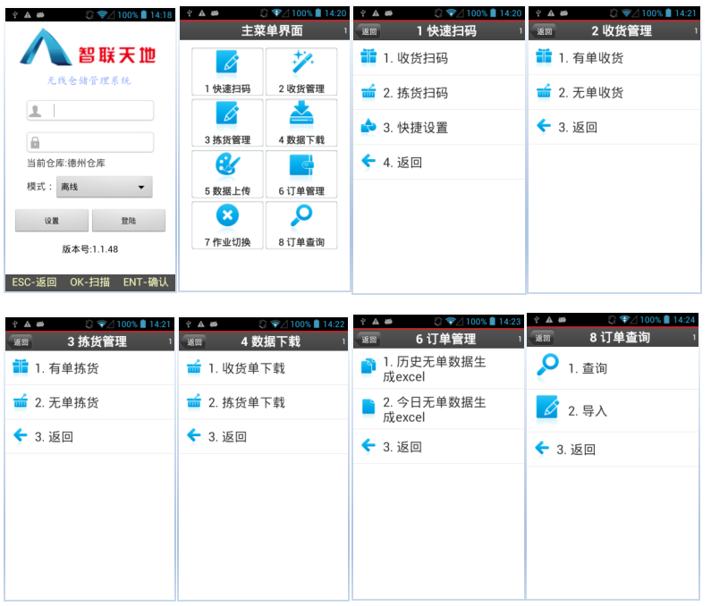
Task: Select menu item 3. 快捷设置
Action: coord(439,127)
